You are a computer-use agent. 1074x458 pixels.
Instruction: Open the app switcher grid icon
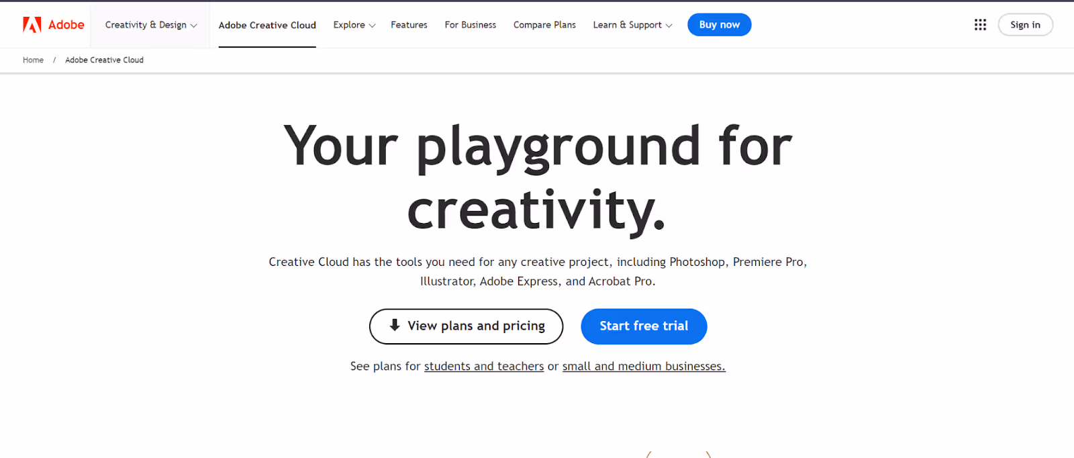coord(980,25)
